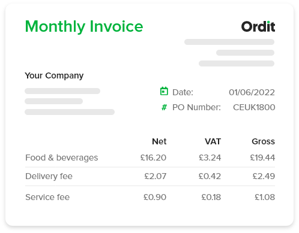299x233 pixels.
Task: Click the Delivery fee VAT amount £0.42
Action: tap(210, 176)
